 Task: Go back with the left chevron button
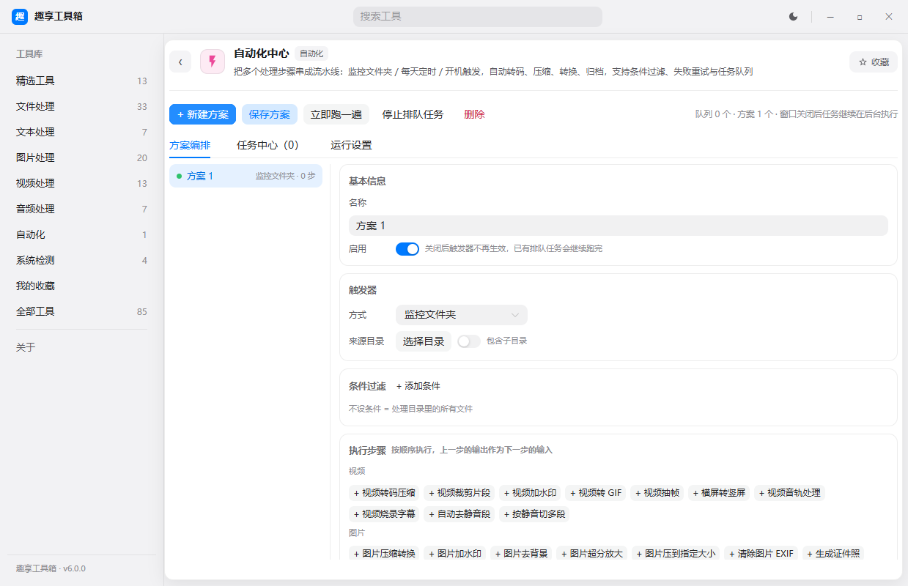coord(180,62)
